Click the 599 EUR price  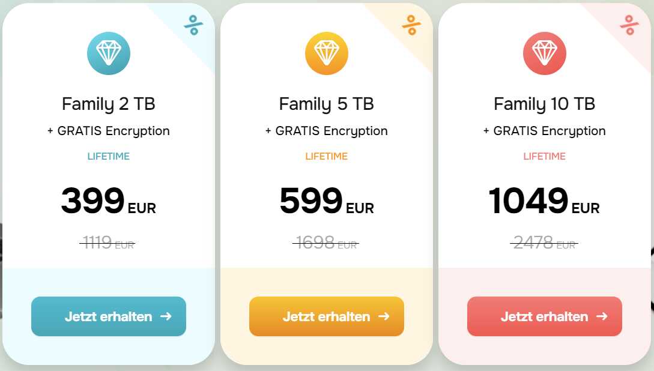[327, 201]
